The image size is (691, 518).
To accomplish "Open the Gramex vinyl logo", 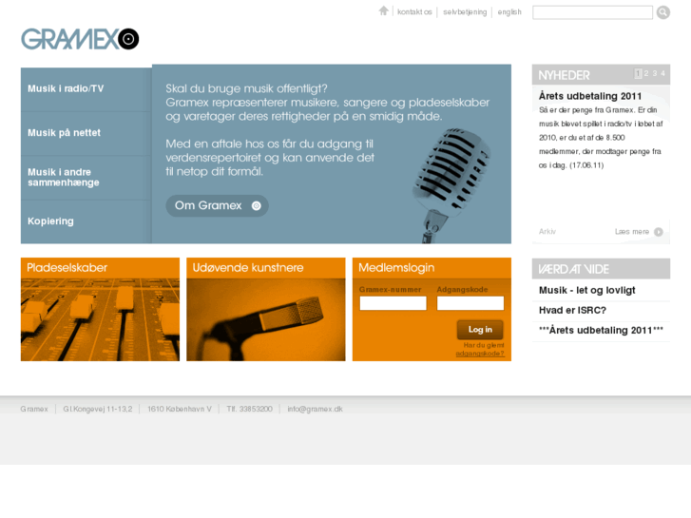I will (x=80, y=39).
